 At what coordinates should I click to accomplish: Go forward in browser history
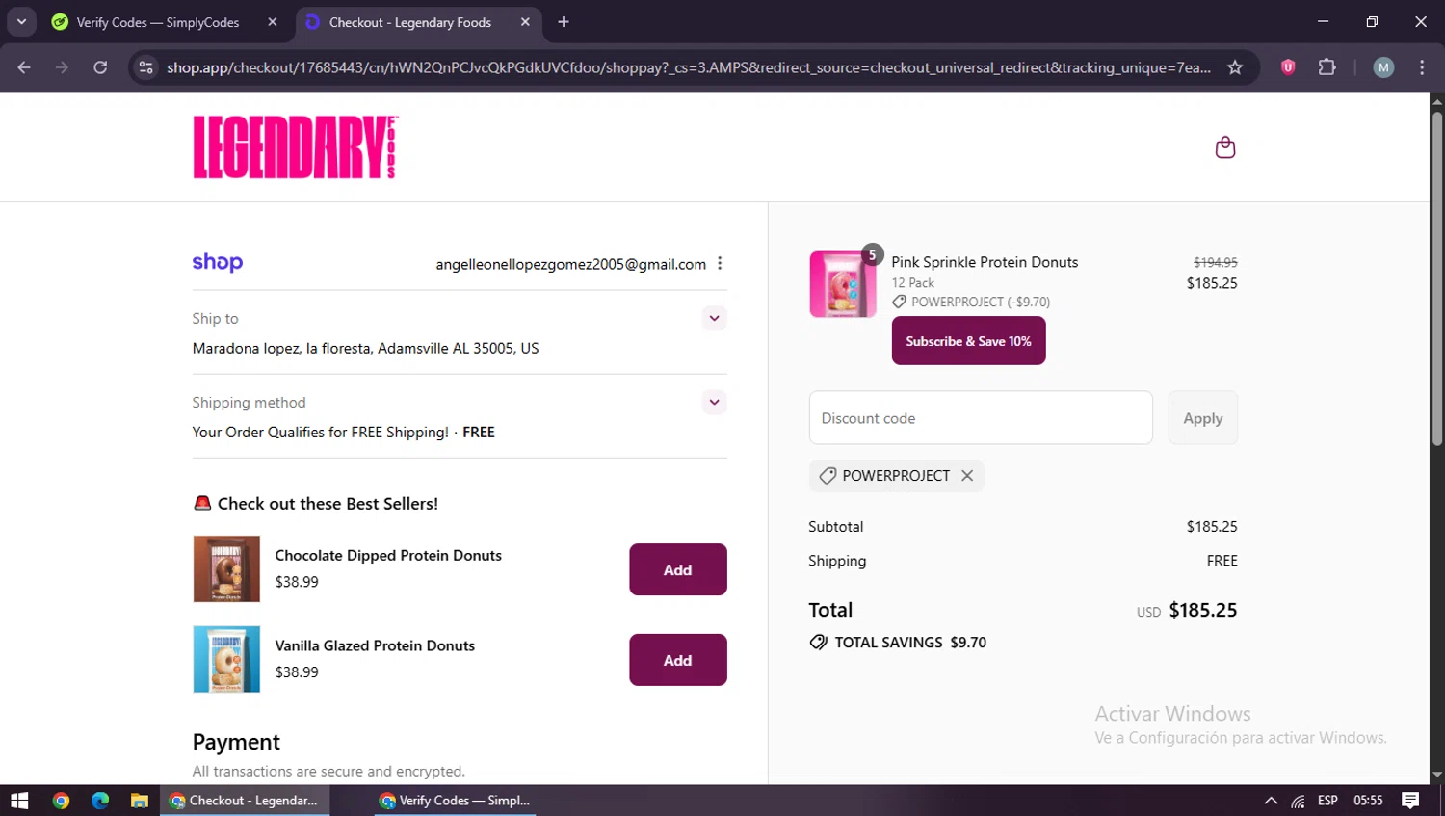click(62, 67)
